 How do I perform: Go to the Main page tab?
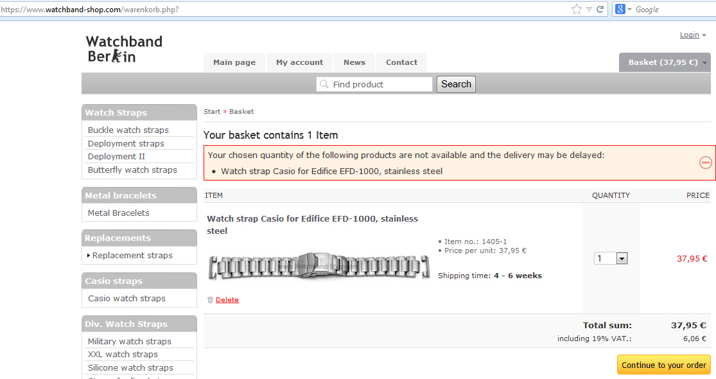[234, 62]
